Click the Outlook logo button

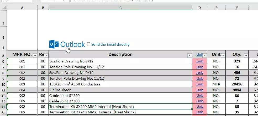tap(67, 44)
